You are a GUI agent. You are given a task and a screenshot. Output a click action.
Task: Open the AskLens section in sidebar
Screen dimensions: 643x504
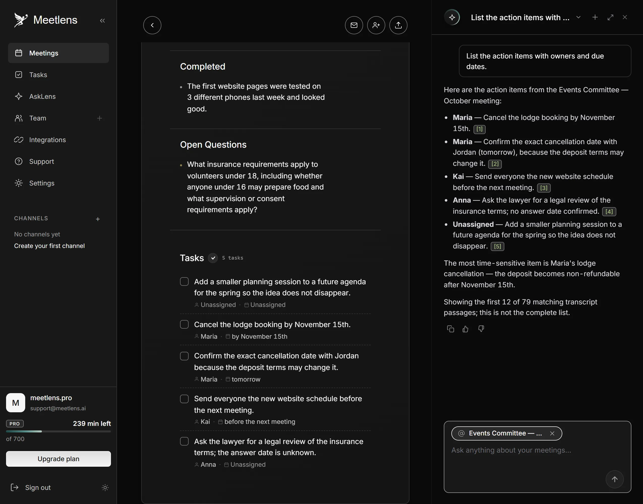coord(59,97)
